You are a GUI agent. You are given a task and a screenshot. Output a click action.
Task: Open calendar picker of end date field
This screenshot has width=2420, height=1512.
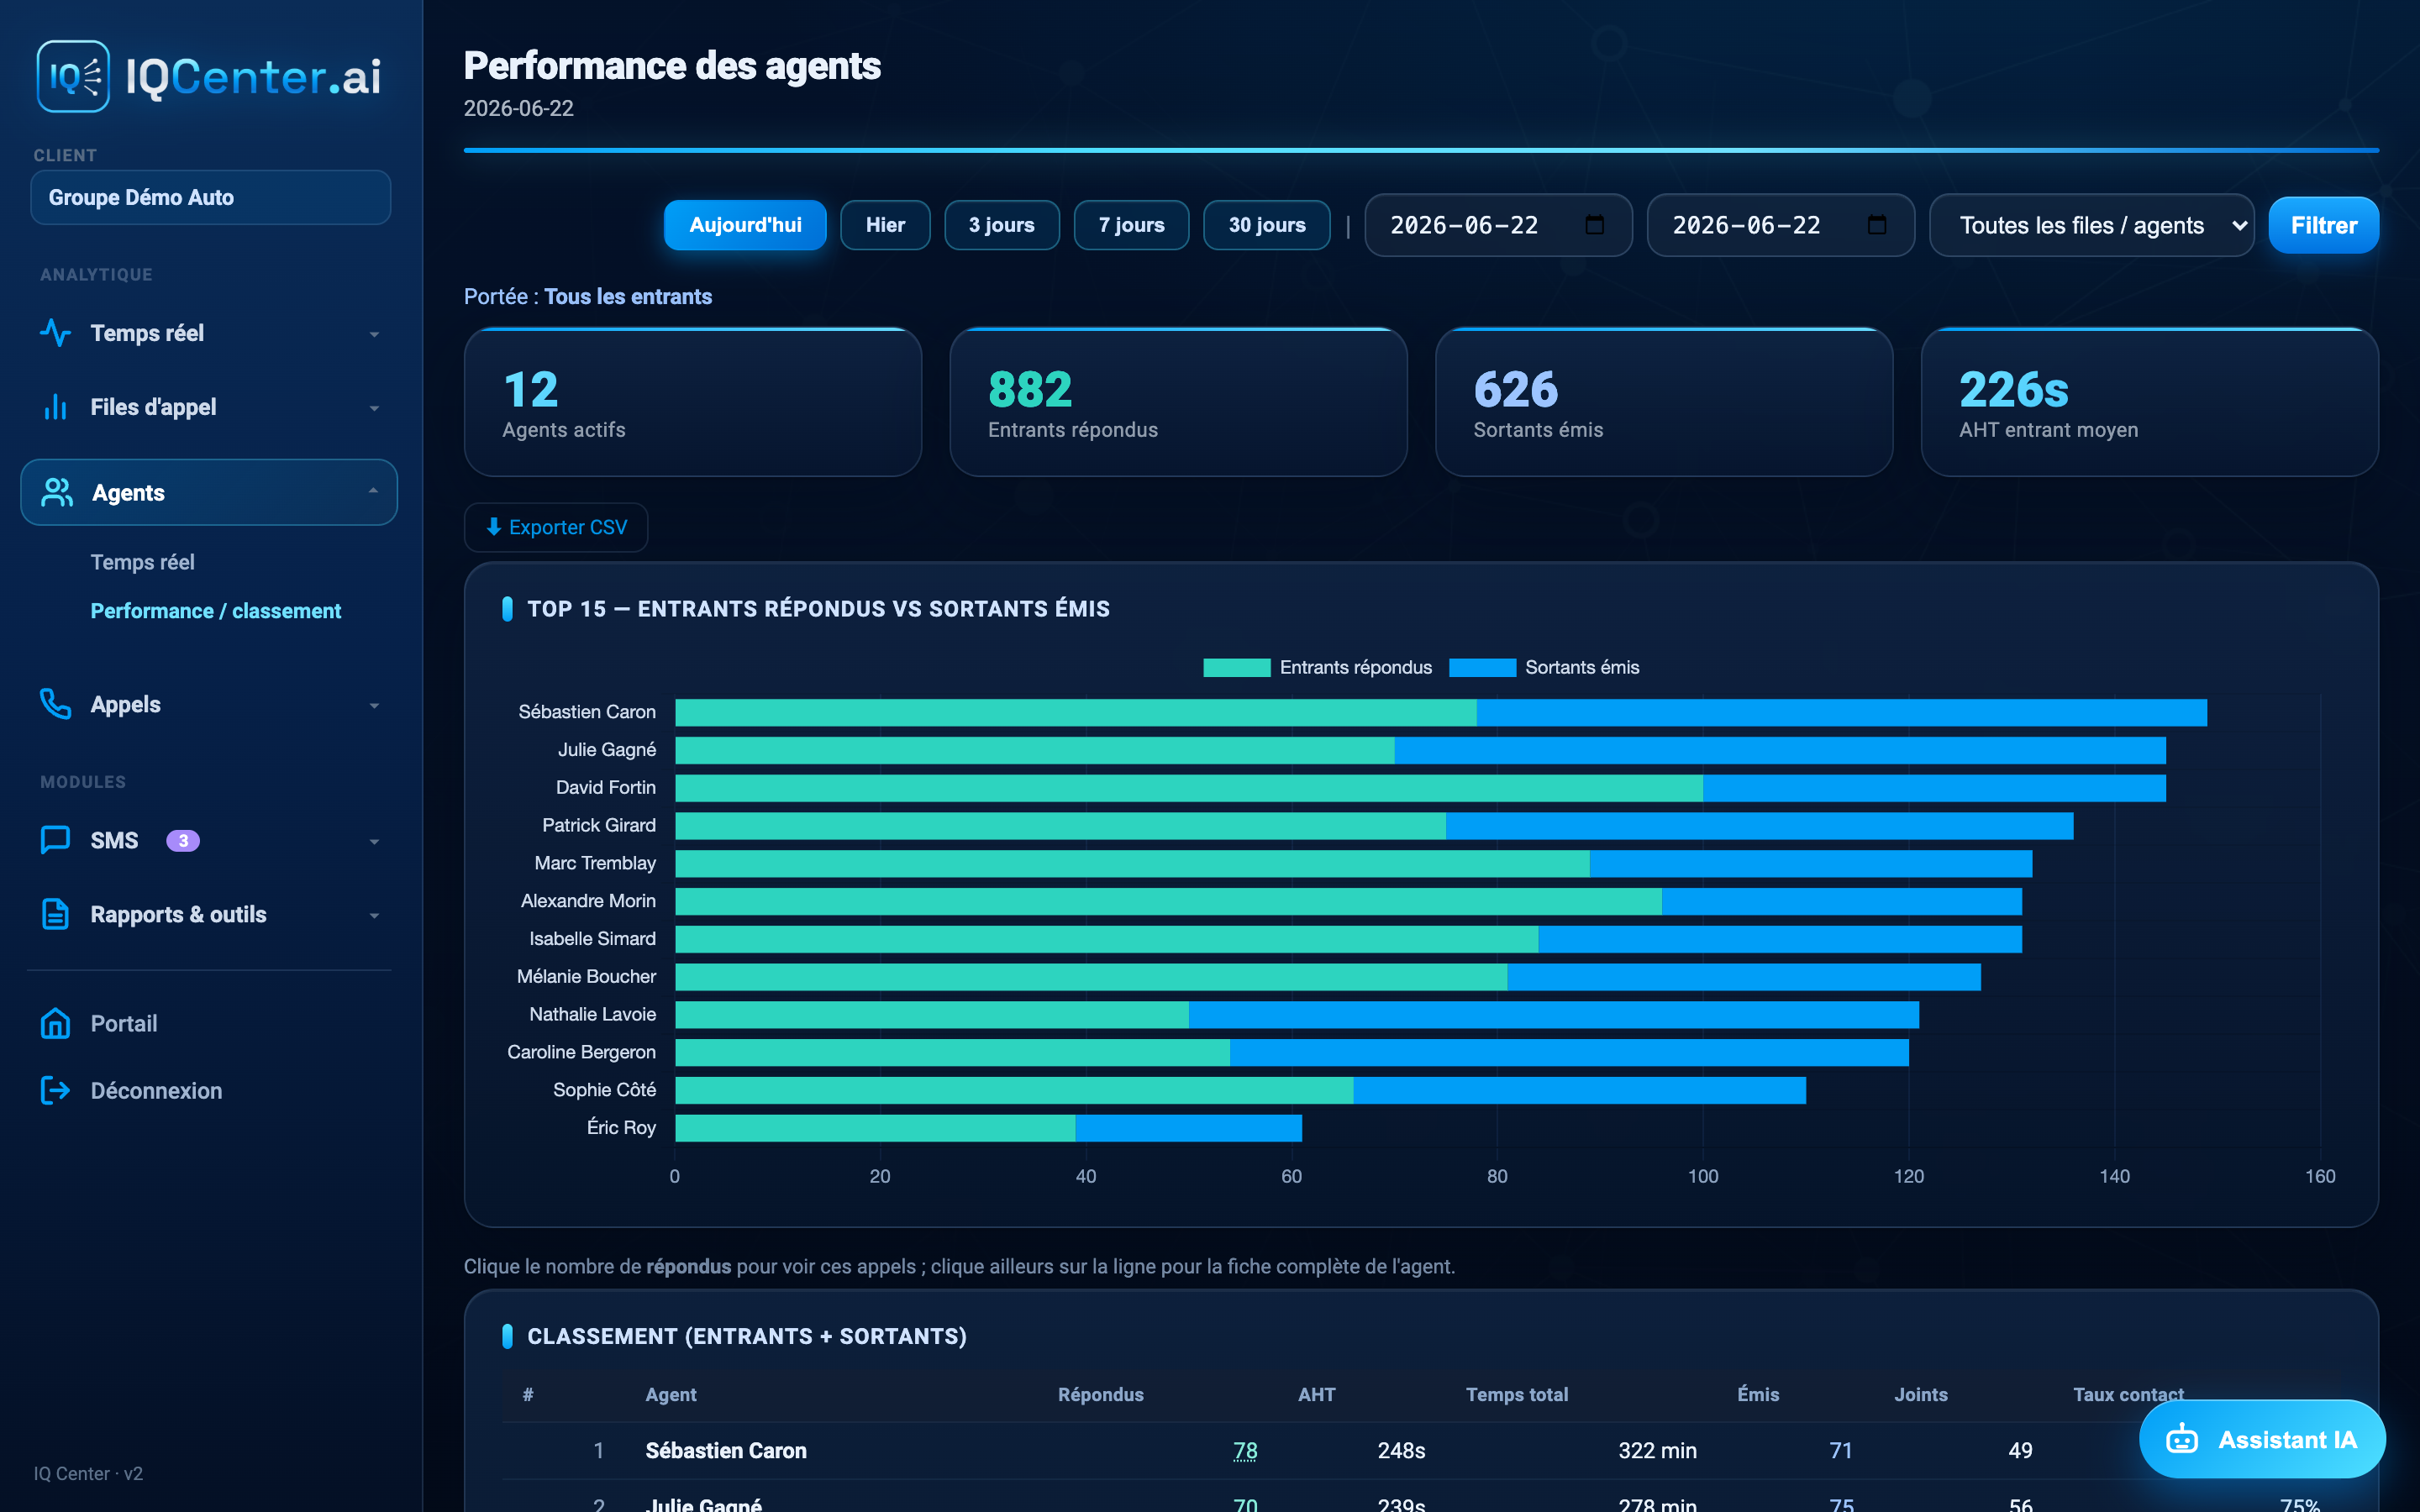click(x=1877, y=225)
